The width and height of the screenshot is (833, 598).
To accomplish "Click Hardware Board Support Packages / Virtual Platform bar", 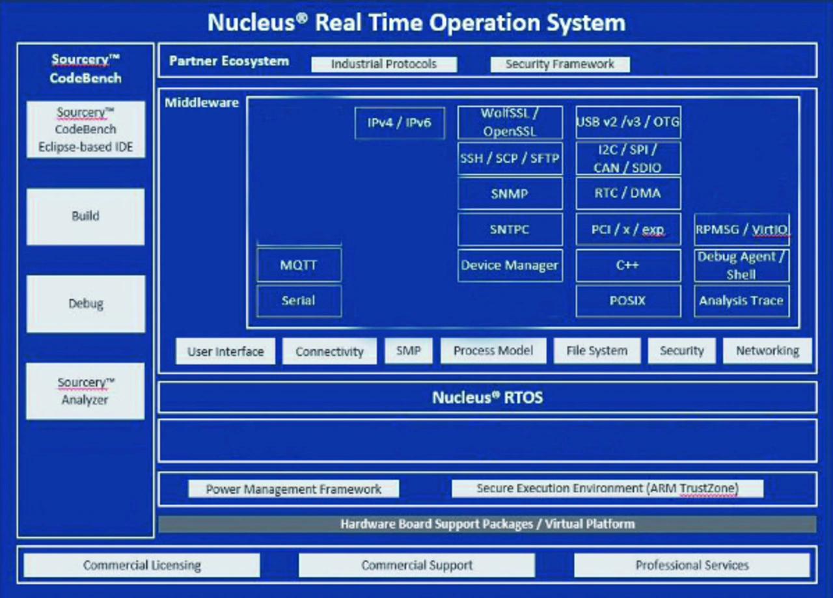I will (487, 524).
